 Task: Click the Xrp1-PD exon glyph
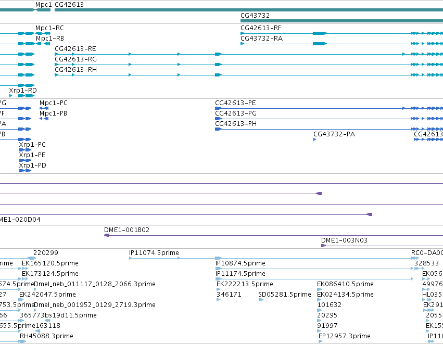(25, 171)
